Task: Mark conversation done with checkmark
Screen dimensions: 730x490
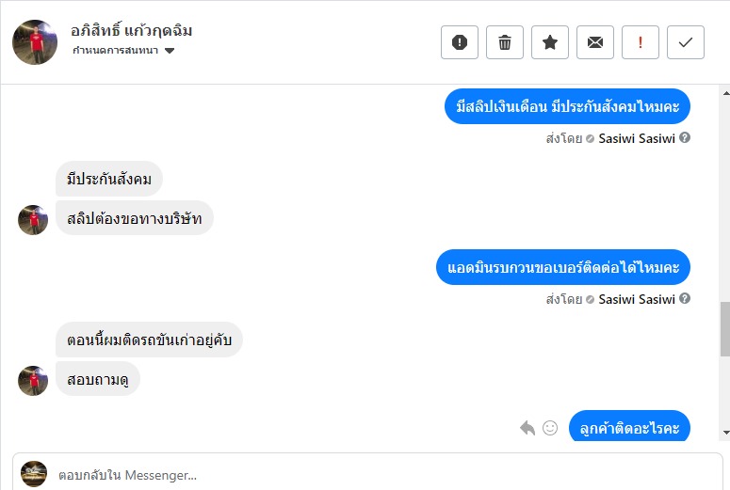Action: click(x=686, y=42)
